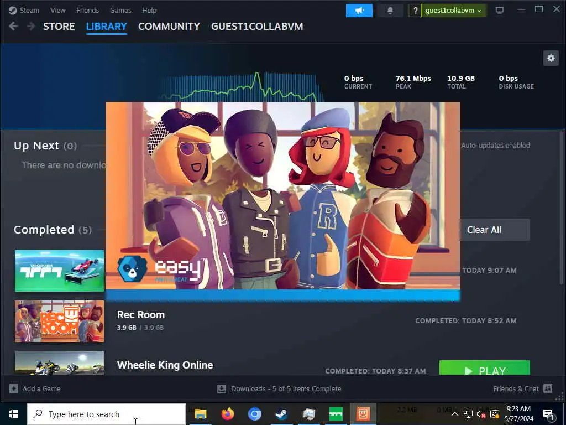The width and height of the screenshot is (566, 425).
Task: Click the downloads tray icon in footer
Action: [x=221, y=388]
